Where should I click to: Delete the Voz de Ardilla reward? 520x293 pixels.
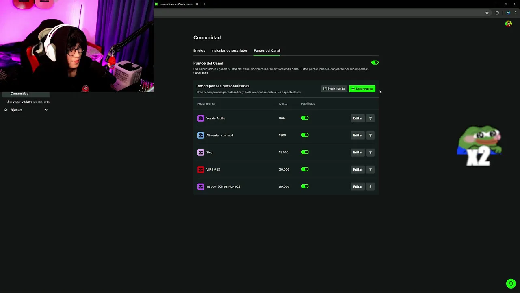pos(370,118)
